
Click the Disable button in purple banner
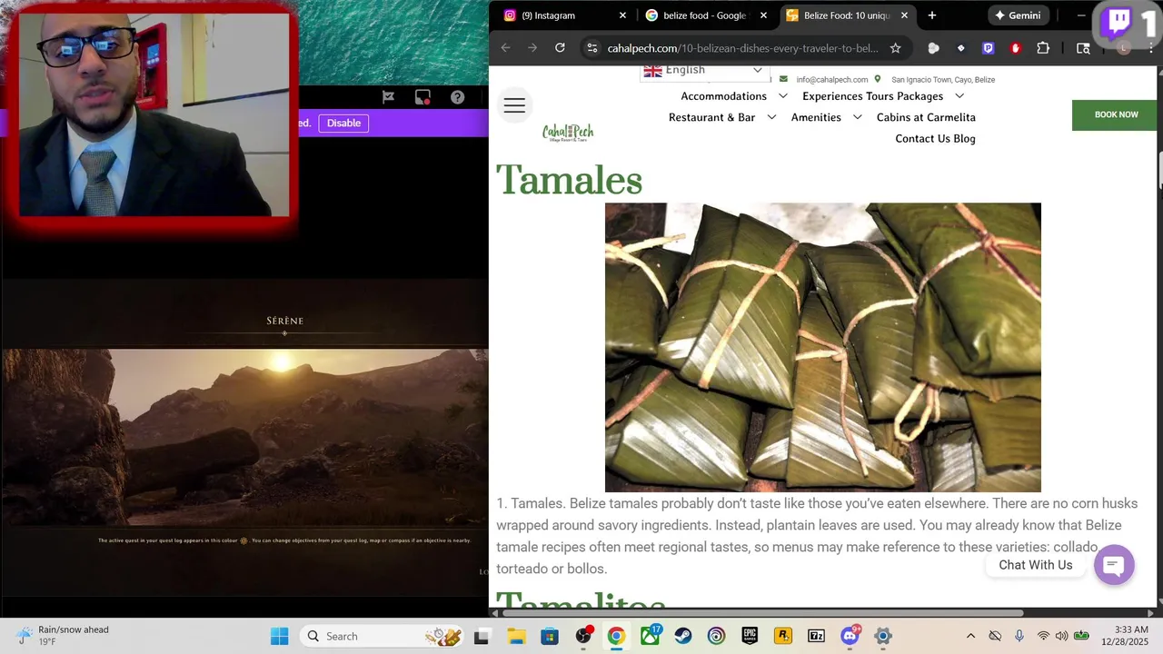(x=343, y=123)
